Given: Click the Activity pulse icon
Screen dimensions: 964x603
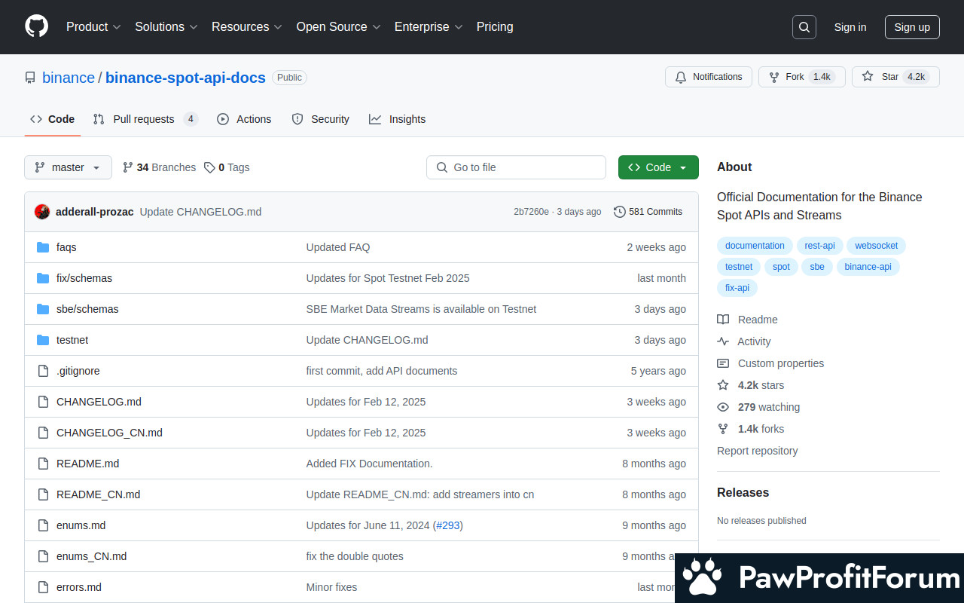Looking at the screenshot, I should 723,341.
